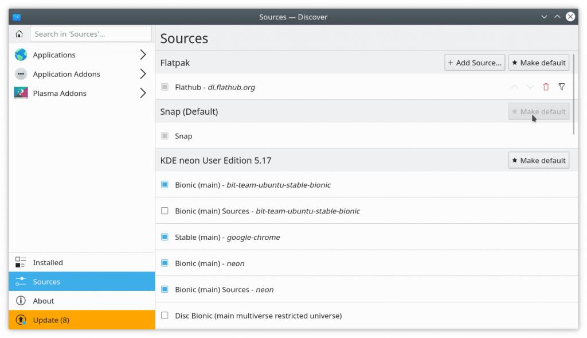
Task: Toggle Stable (main) google-chrome checkbox
Action: [165, 237]
